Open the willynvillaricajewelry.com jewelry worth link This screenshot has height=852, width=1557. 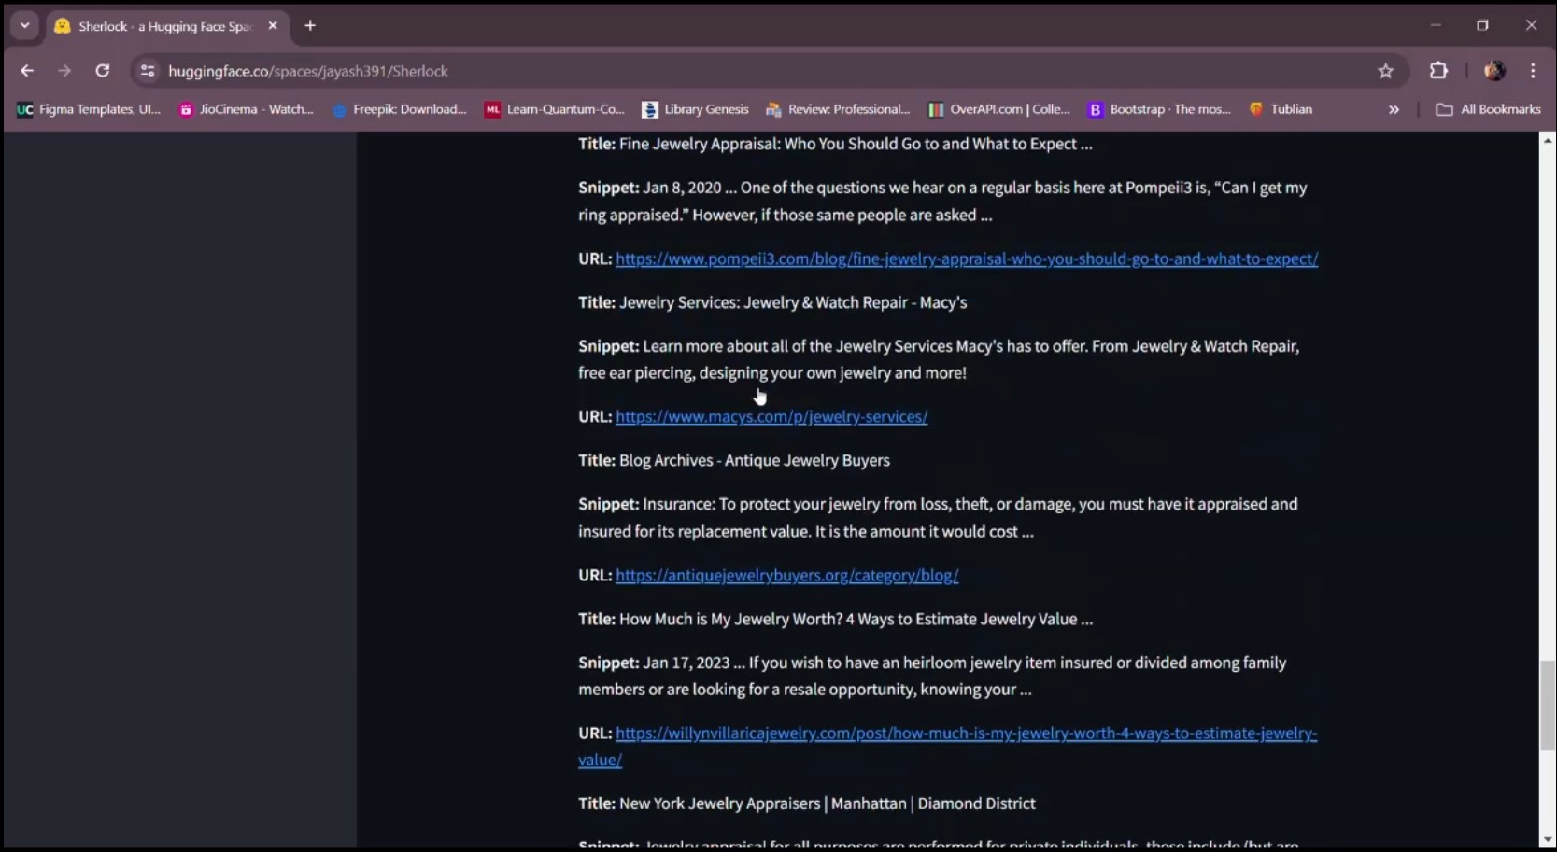[947, 746]
